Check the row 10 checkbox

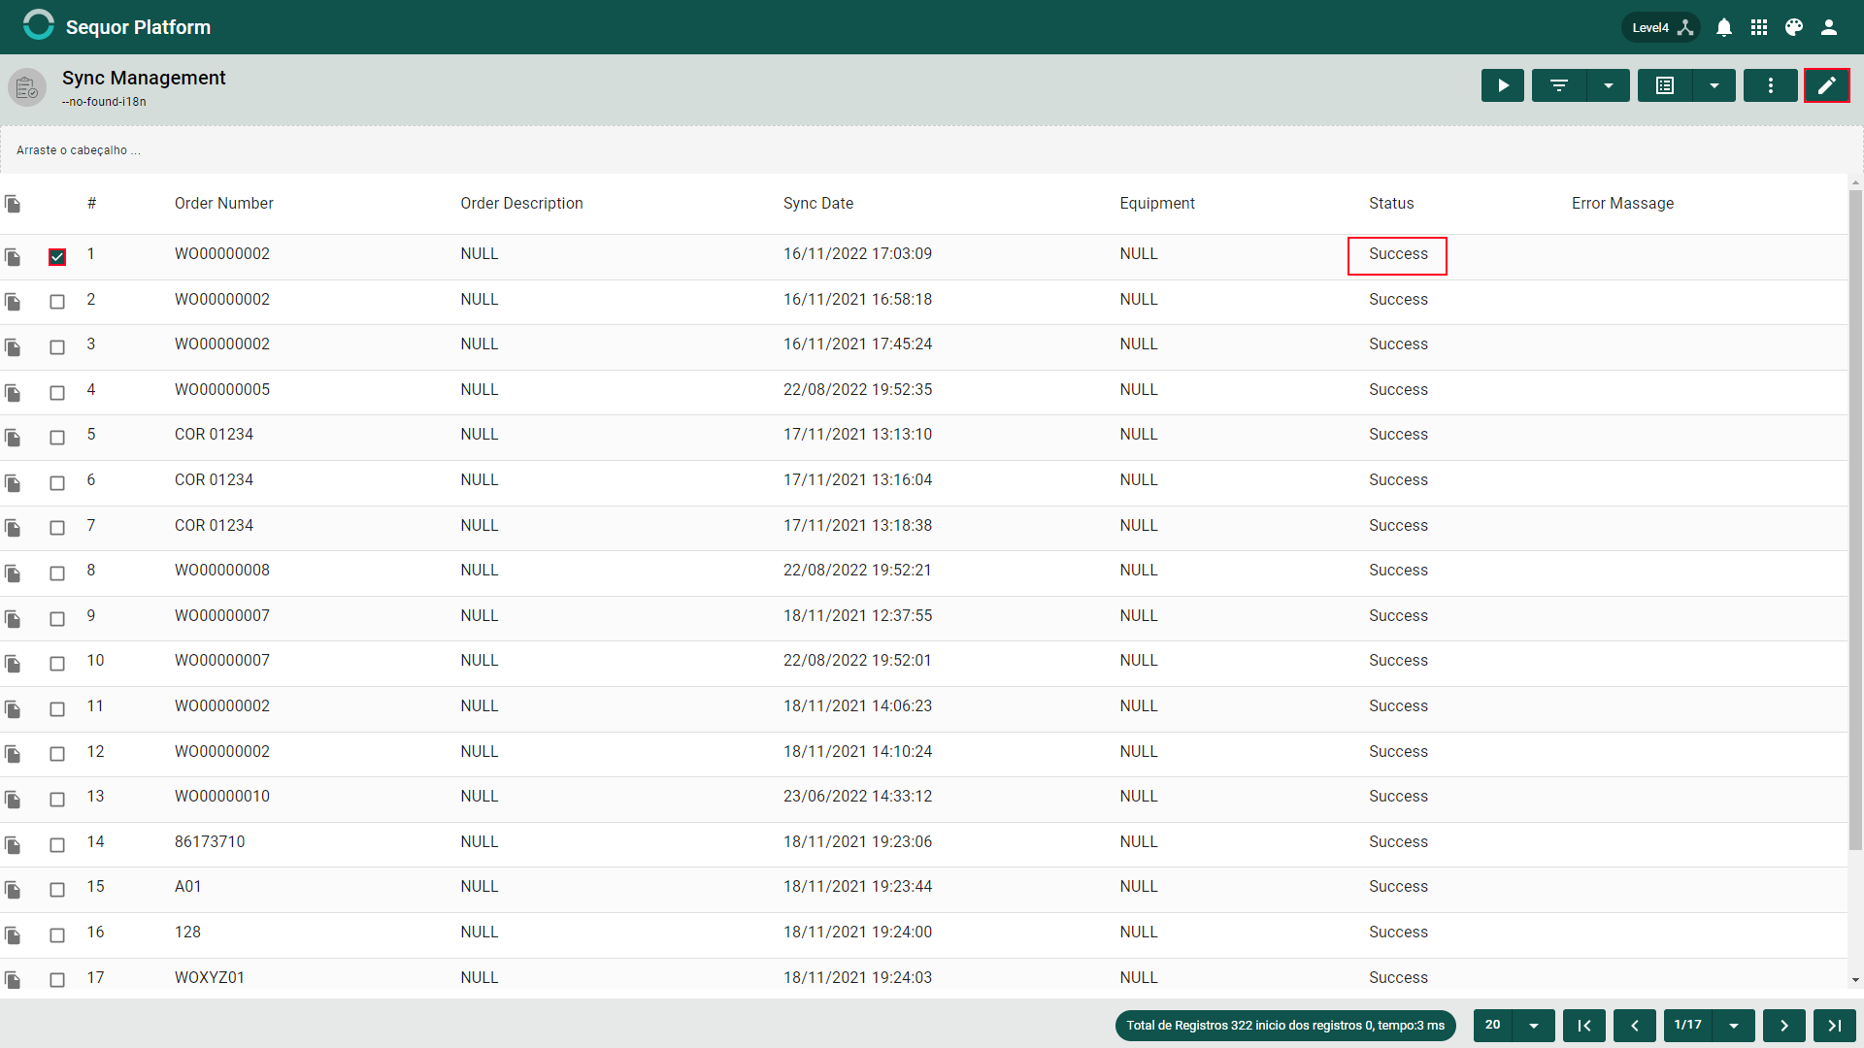[57, 664]
